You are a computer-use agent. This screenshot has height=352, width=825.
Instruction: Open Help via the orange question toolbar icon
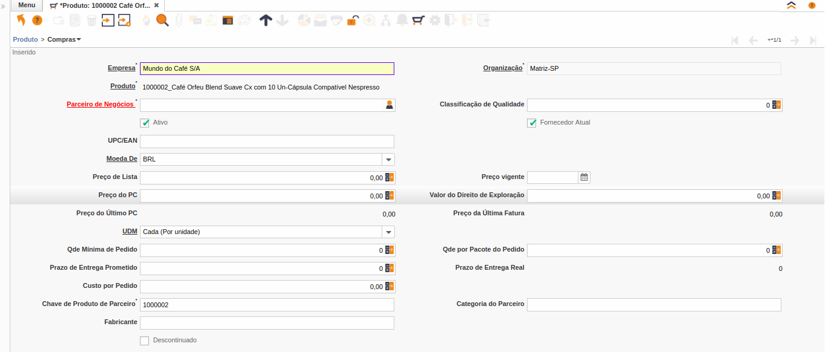[37, 20]
